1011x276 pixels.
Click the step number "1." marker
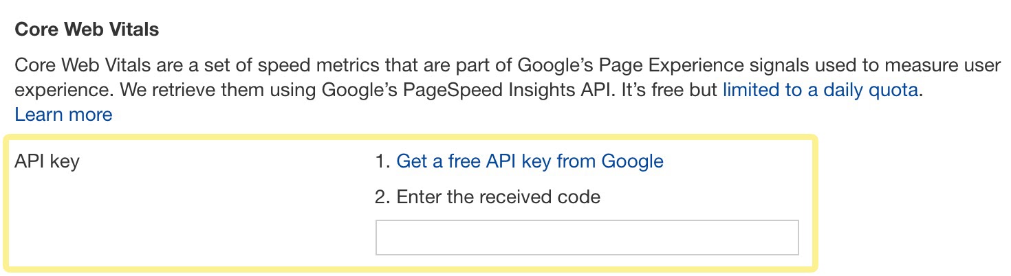(383, 162)
